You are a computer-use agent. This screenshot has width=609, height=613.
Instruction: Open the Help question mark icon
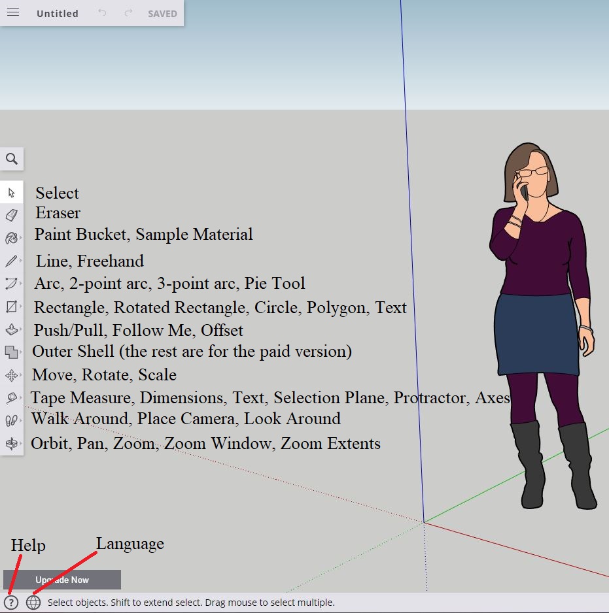coord(11,603)
